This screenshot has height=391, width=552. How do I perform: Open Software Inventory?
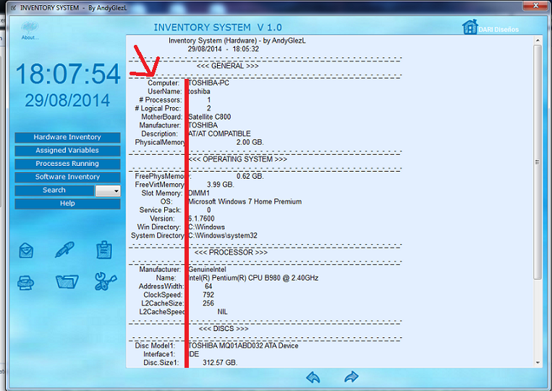click(x=67, y=177)
